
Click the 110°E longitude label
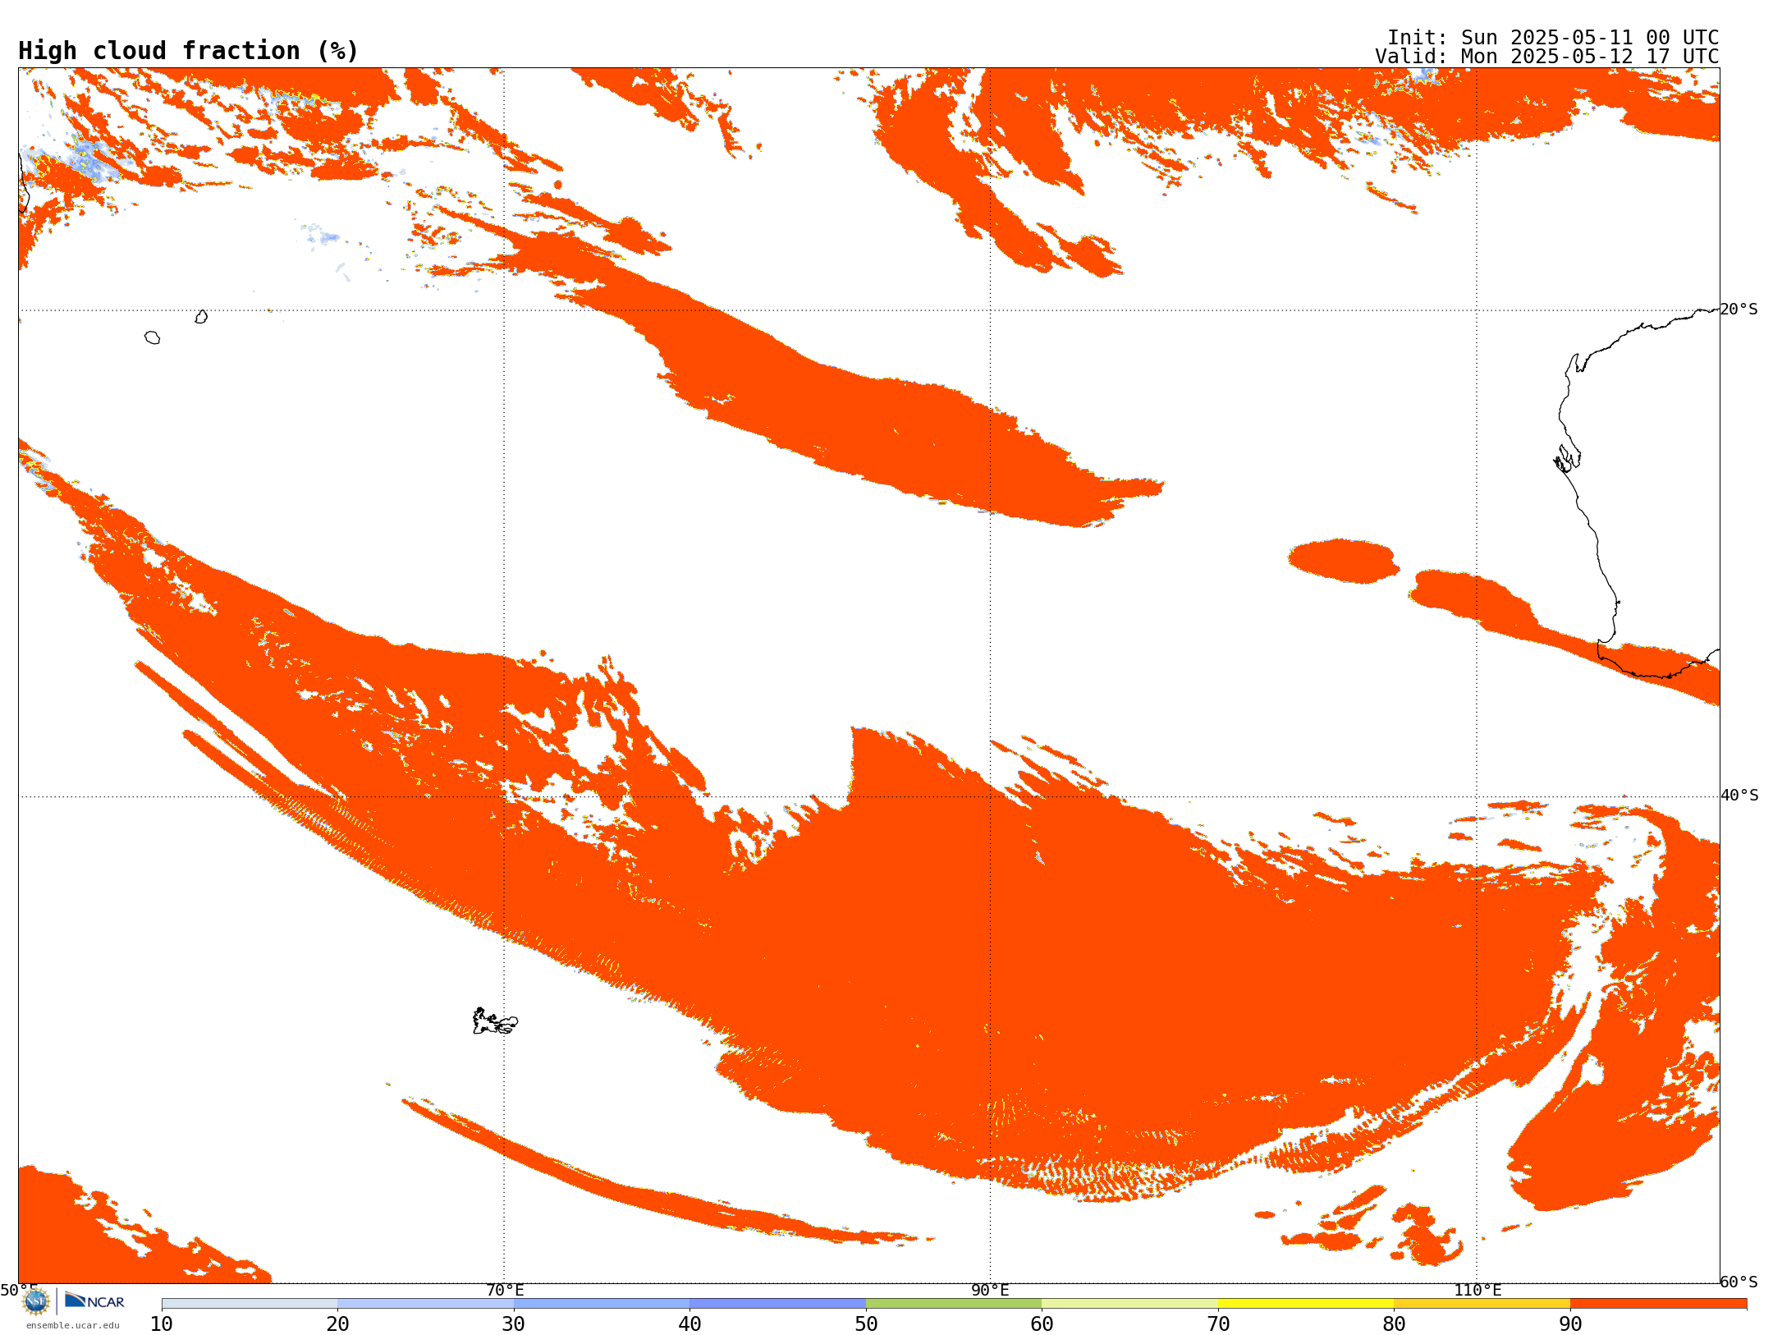tap(1477, 1290)
